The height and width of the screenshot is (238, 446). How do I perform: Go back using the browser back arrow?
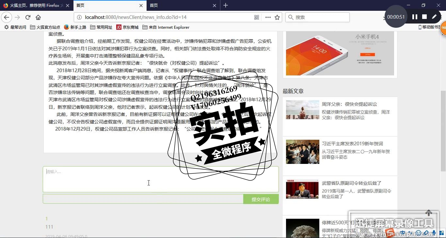tap(7, 17)
